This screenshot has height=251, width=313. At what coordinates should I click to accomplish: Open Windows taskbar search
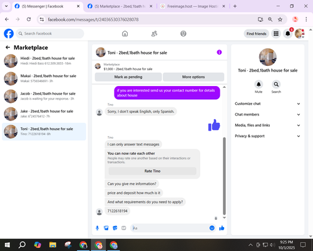(22, 245)
